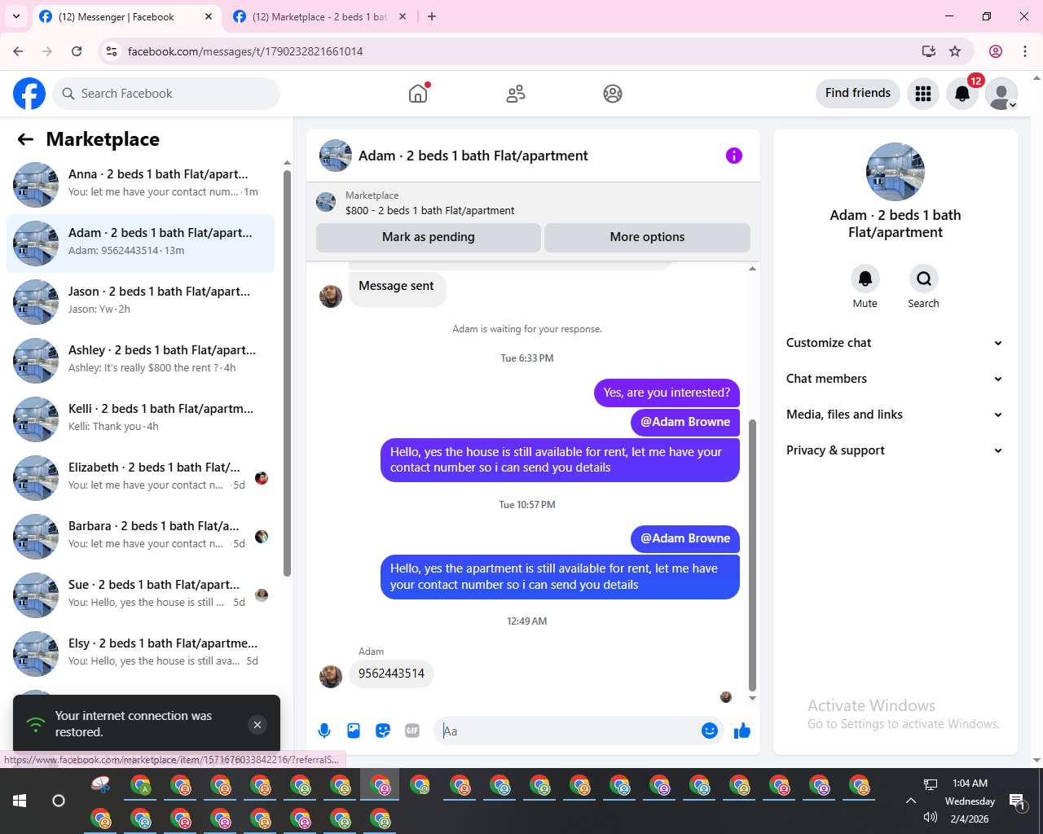
Task: Open Ashley's conversation about $800 rent
Action: coord(140,361)
